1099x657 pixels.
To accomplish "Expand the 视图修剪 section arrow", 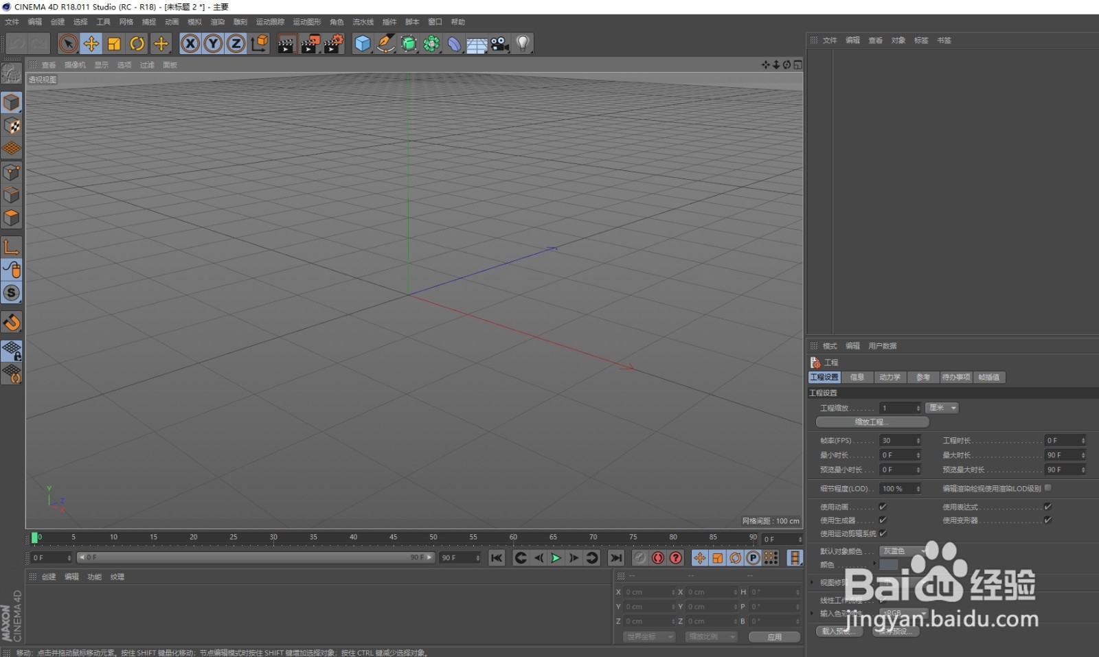I will [812, 583].
